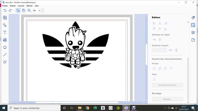Viewport: 198px width, 111px height.
Task: Click Align horizontal center icon in Édition panel
Action: tap(160, 23)
